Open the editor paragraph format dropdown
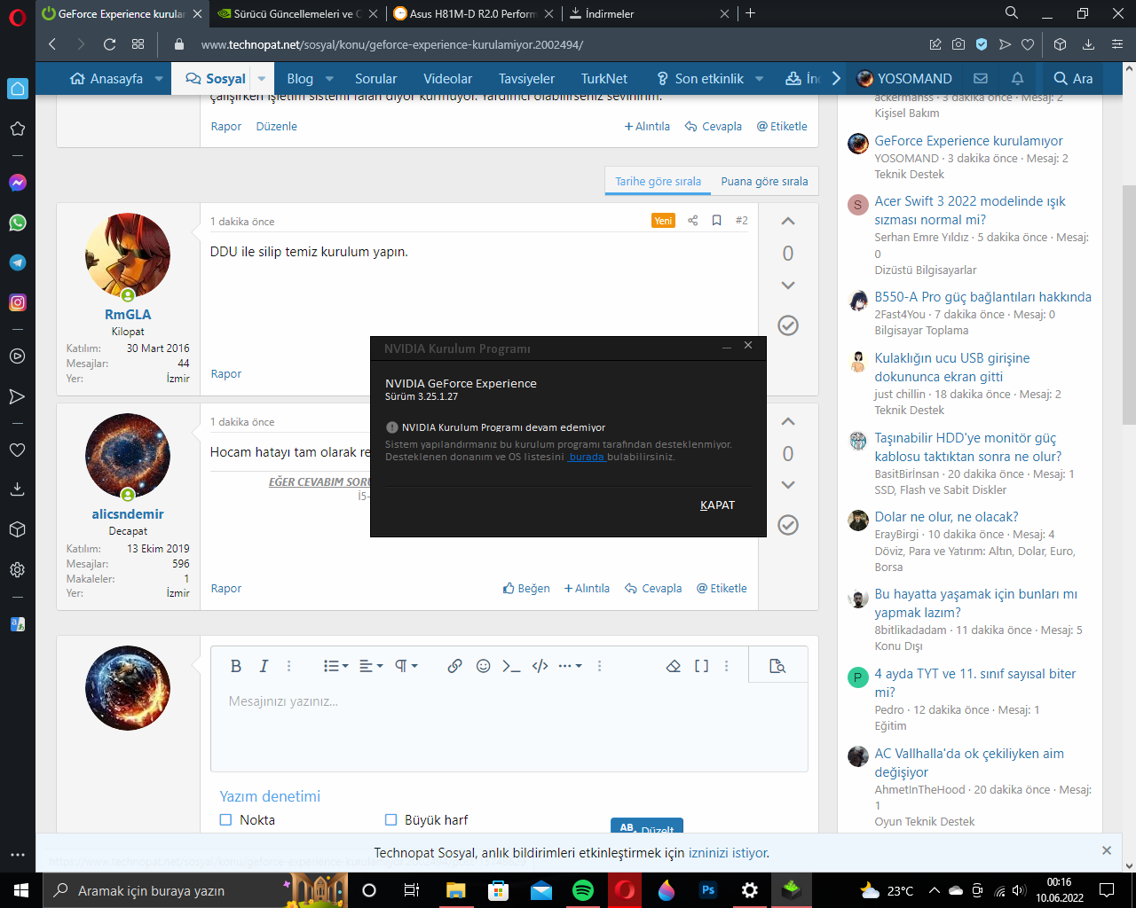 click(x=406, y=666)
